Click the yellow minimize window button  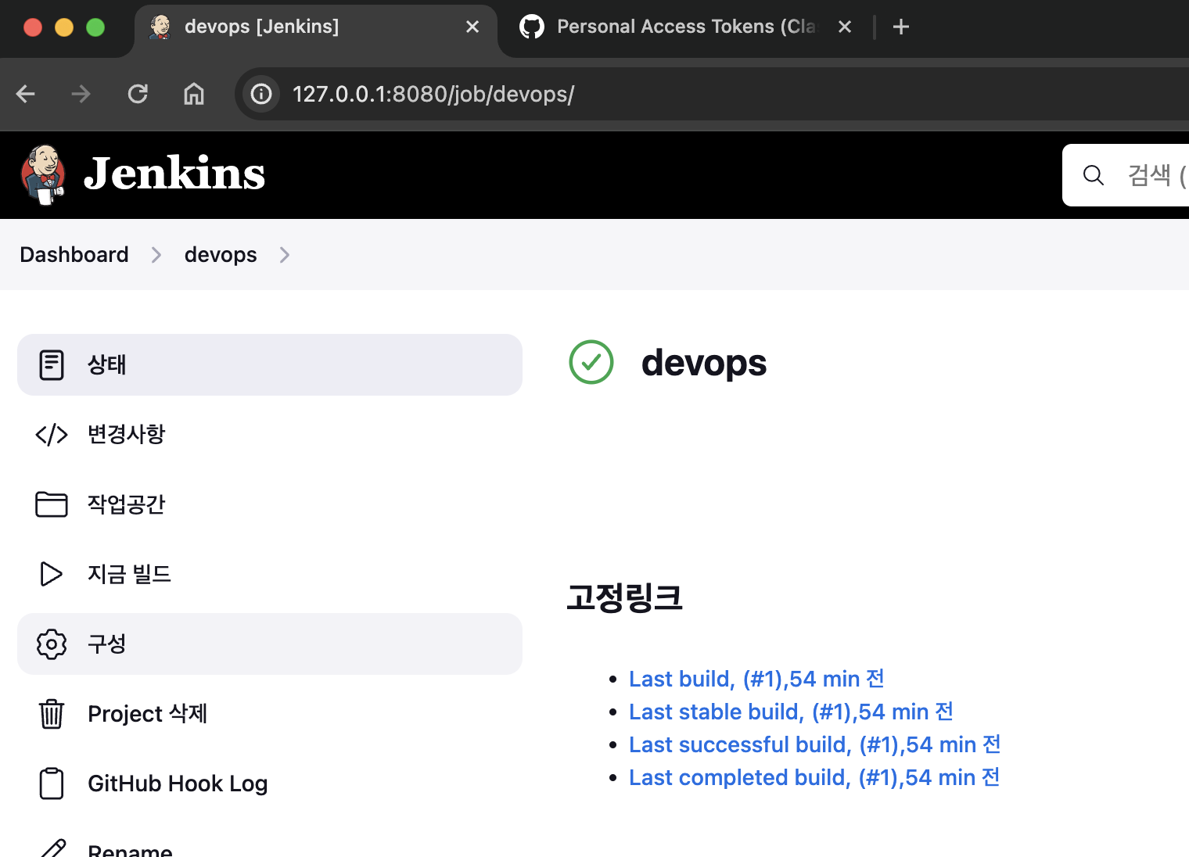(x=64, y=27)
